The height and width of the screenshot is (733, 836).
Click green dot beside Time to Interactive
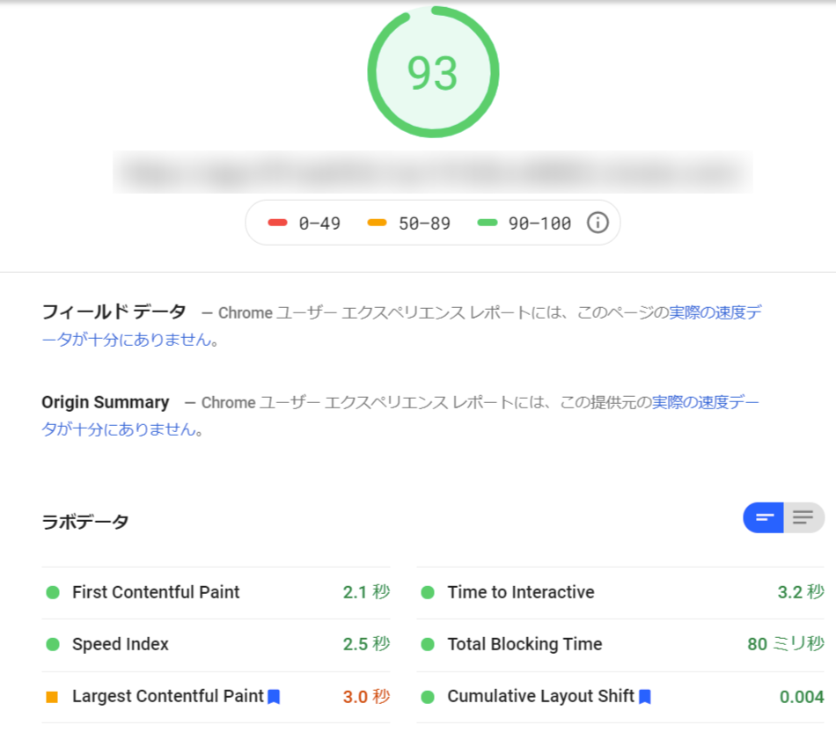pos(428,592)
